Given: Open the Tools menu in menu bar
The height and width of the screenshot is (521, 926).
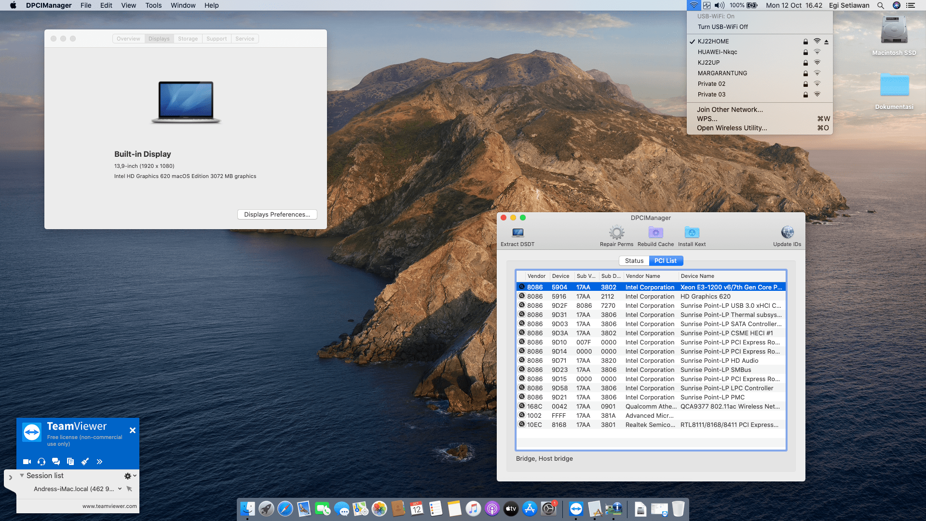Looking at the screenshot, I should tap(153, 5).
